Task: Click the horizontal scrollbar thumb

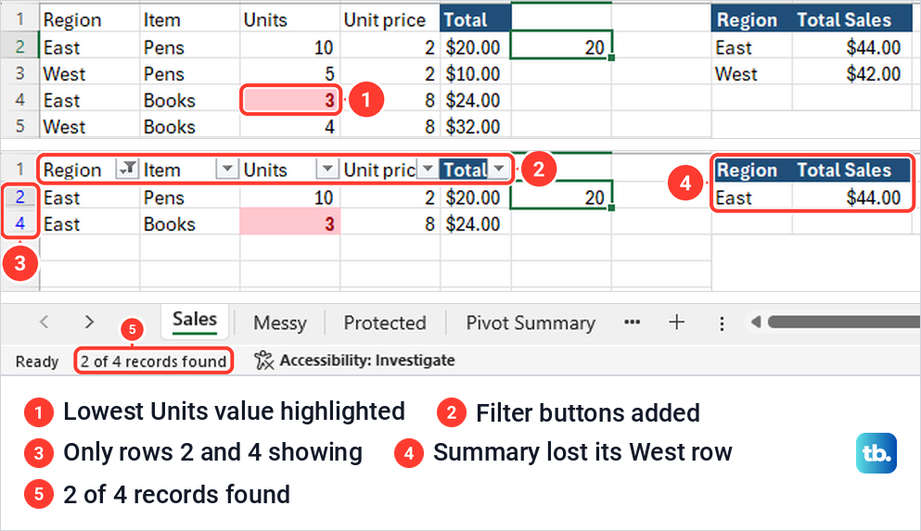Action: (x=844, y=322)
